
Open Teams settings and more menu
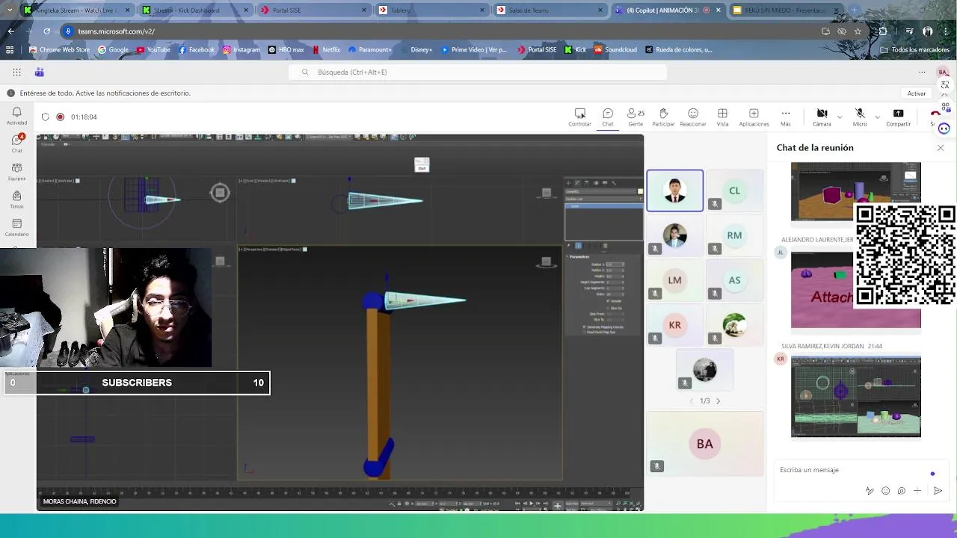(922, 72)
